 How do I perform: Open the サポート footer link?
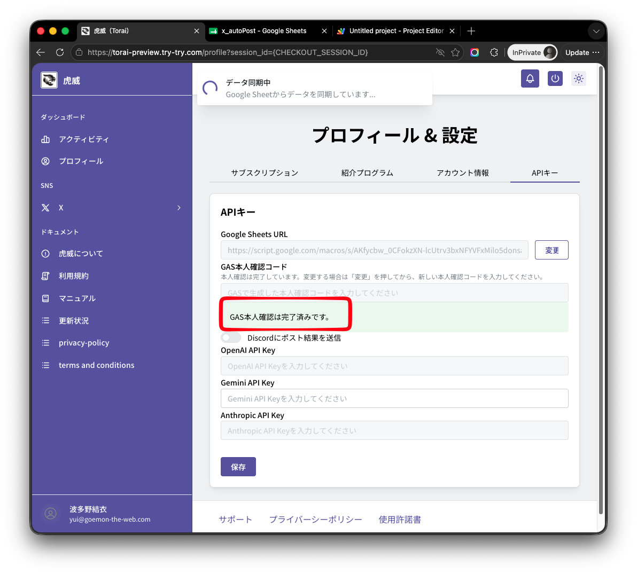point(235,520)
